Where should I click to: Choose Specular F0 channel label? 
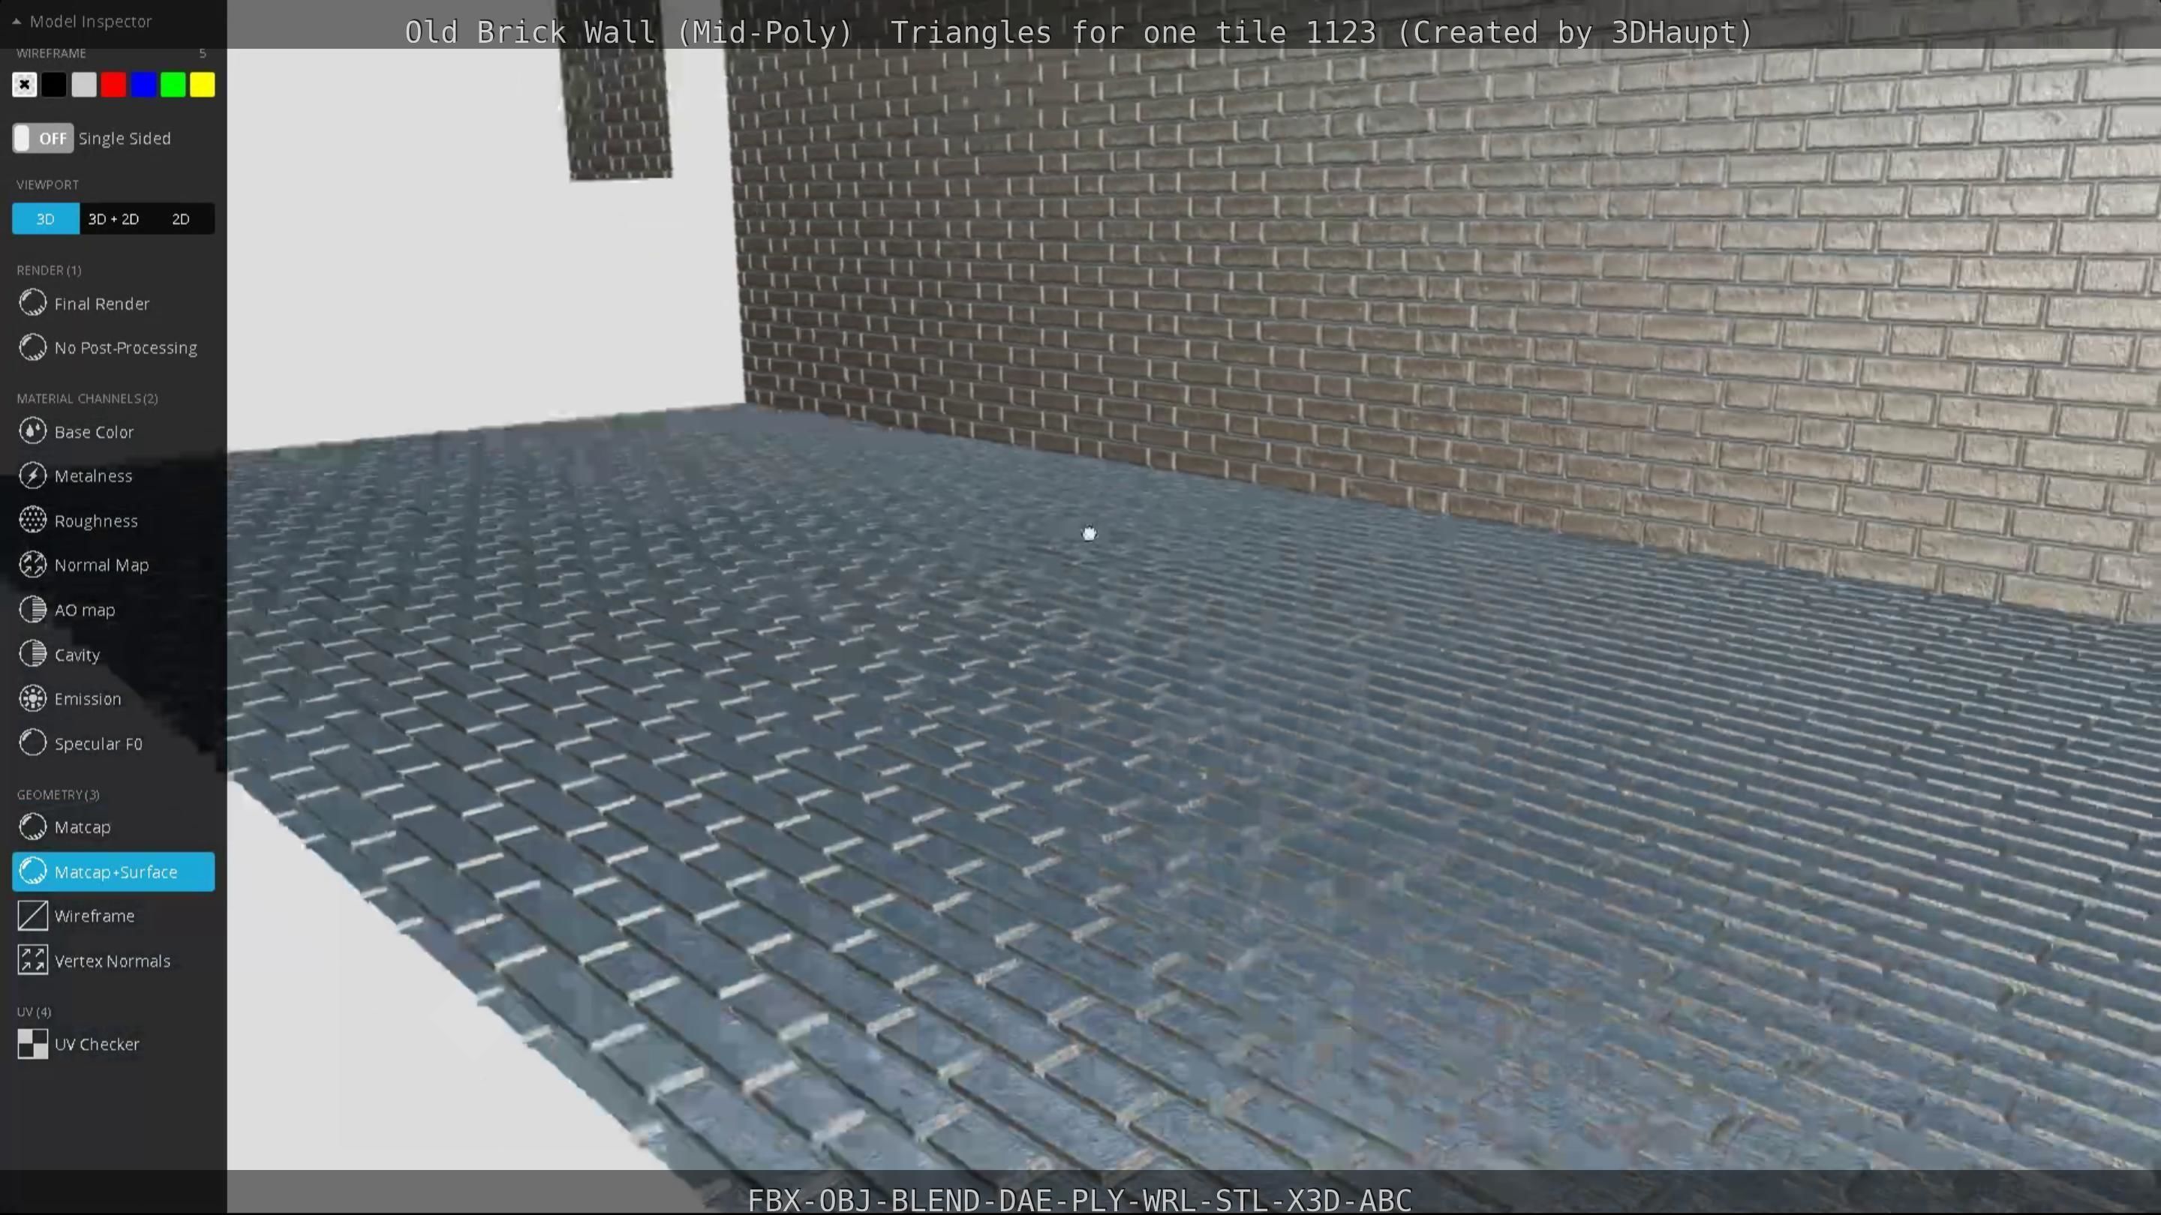click(98, 744)
